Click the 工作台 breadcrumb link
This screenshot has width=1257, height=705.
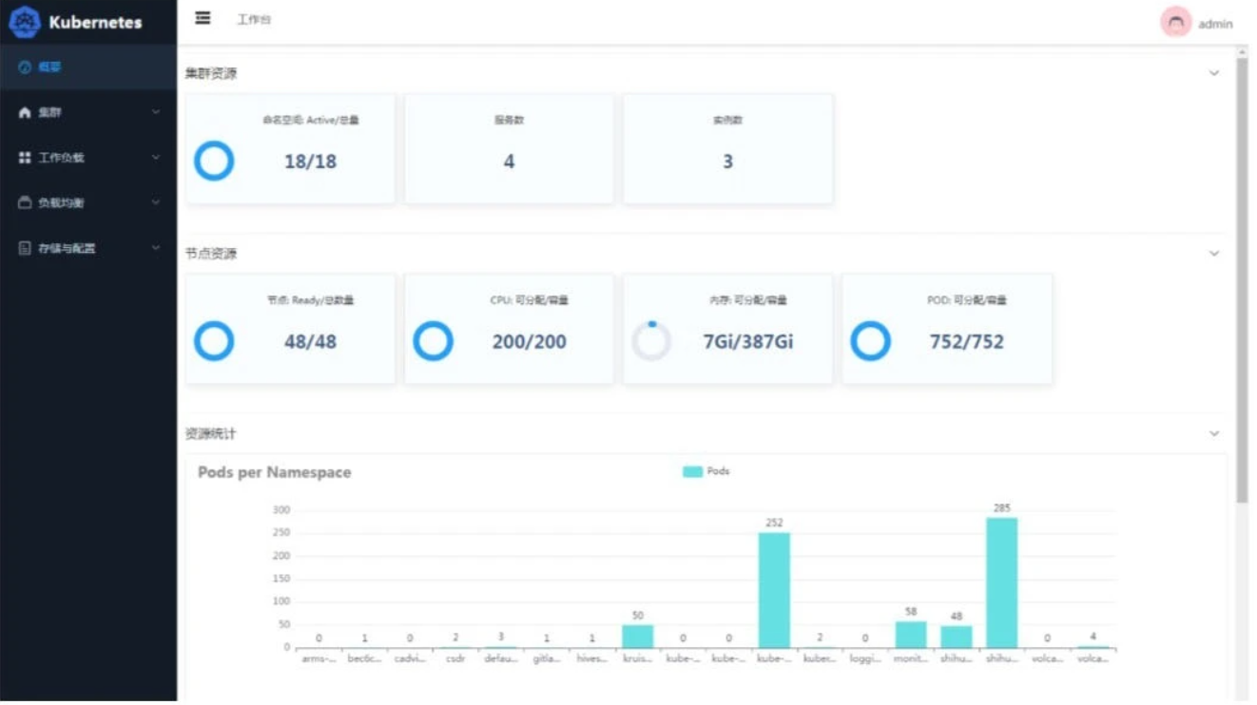(x=254, y=19)
